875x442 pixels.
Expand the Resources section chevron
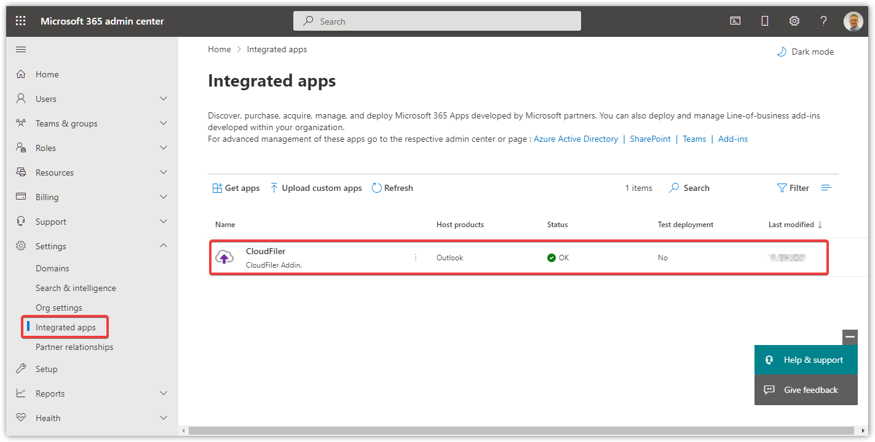tap(164, 172)
